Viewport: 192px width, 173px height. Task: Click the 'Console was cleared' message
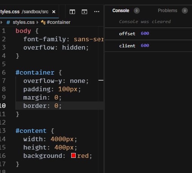145,22
